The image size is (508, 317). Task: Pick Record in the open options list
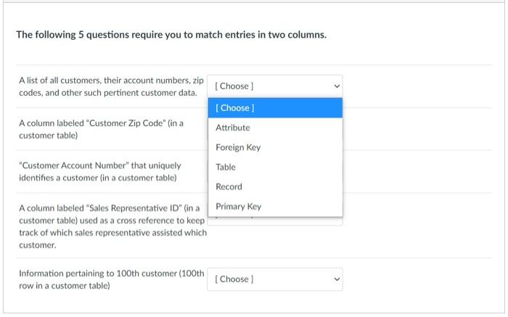coord(275,187)
